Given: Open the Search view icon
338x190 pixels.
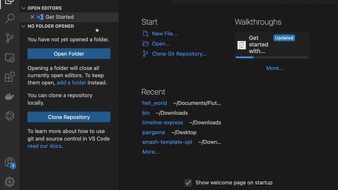Looking at the screenshot, I should [10, 18].
